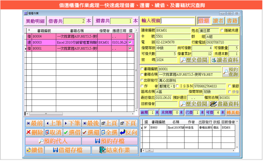This screenshot has height=161, width=263.
Task: Open 讀者資料 reader info
Action: point(225,60)
